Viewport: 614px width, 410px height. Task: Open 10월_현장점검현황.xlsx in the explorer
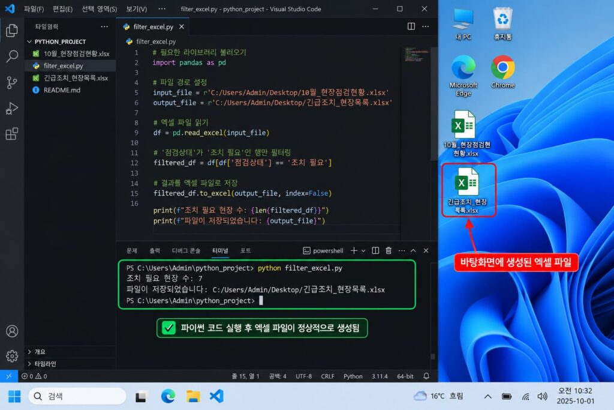(x=71, y=53)
